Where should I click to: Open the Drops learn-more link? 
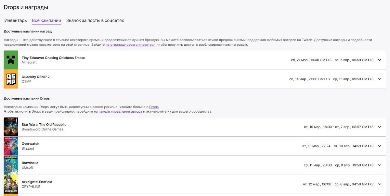[154, 107]
